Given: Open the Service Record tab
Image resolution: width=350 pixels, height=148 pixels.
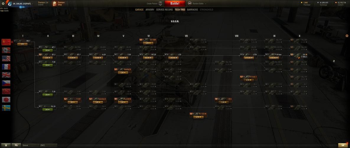Looking at the screenshot, I should (164, 10).
